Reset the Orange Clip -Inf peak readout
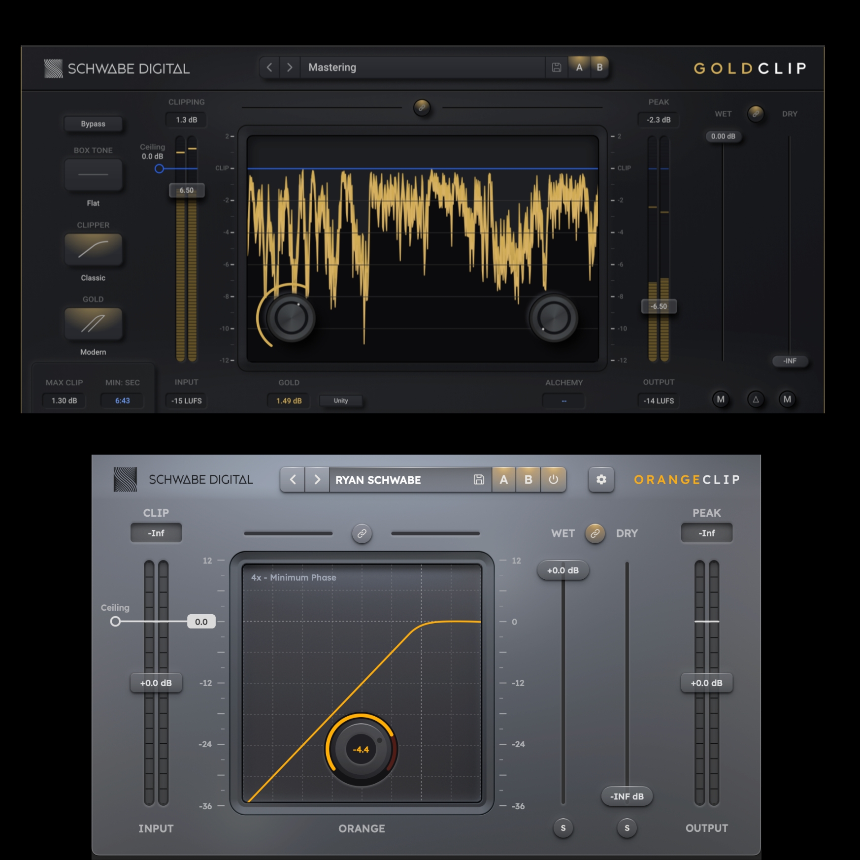Viewport: 860px width, 860px height. coord(707,533)
